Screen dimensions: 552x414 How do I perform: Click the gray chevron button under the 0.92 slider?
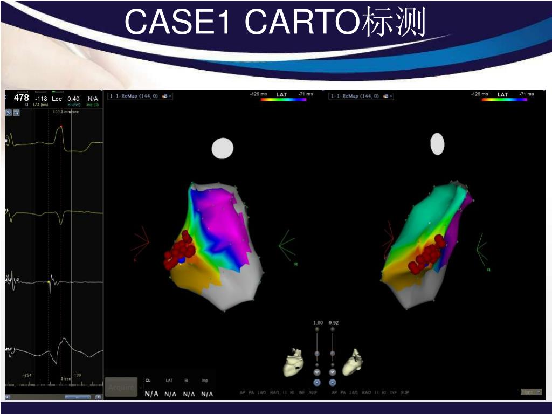(x=332, y=372)
